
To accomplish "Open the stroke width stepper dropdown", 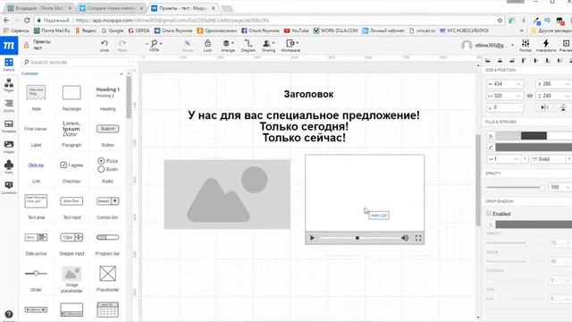I will tap(525, 159).
